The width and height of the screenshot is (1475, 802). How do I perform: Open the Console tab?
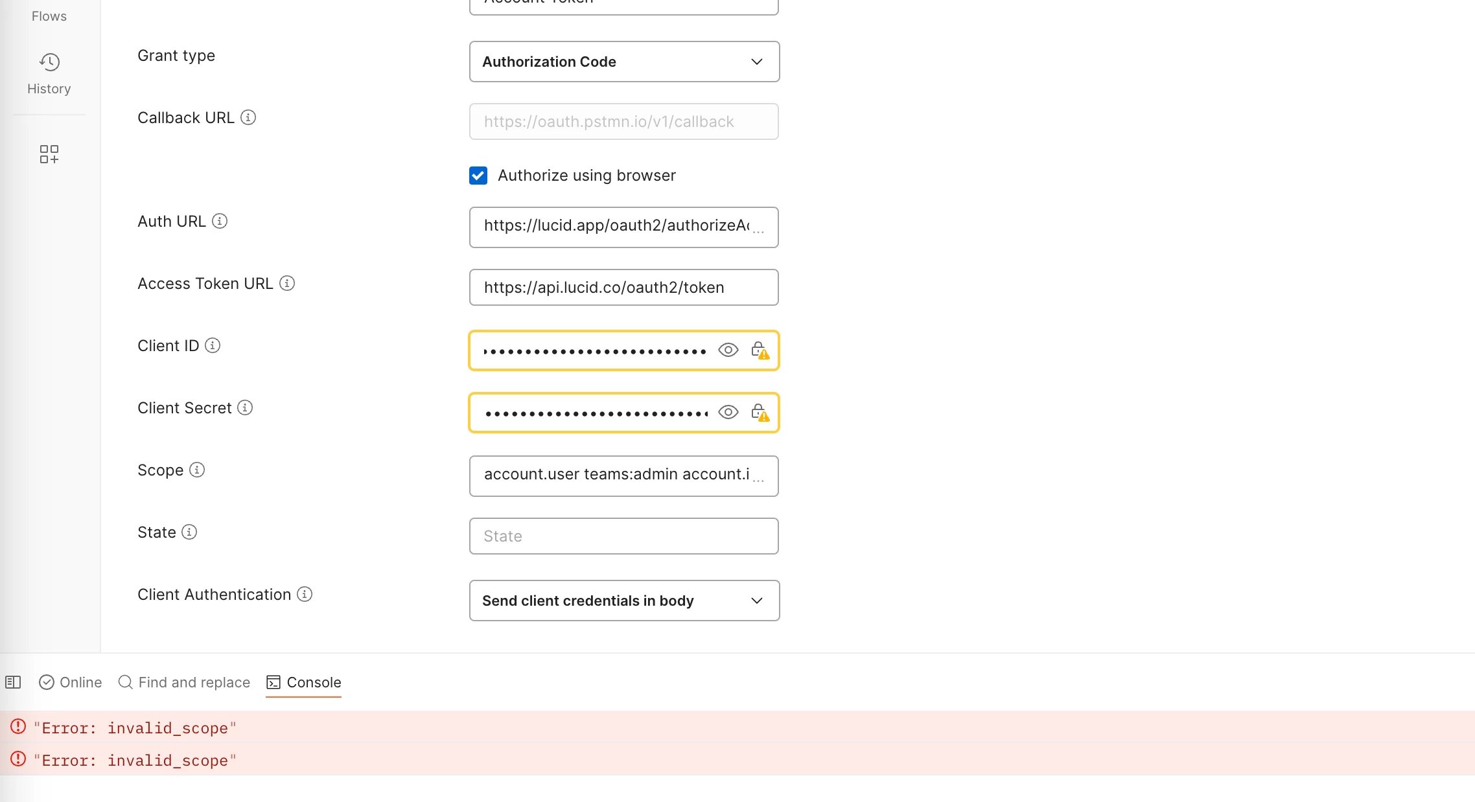click(x=304, y=682)
